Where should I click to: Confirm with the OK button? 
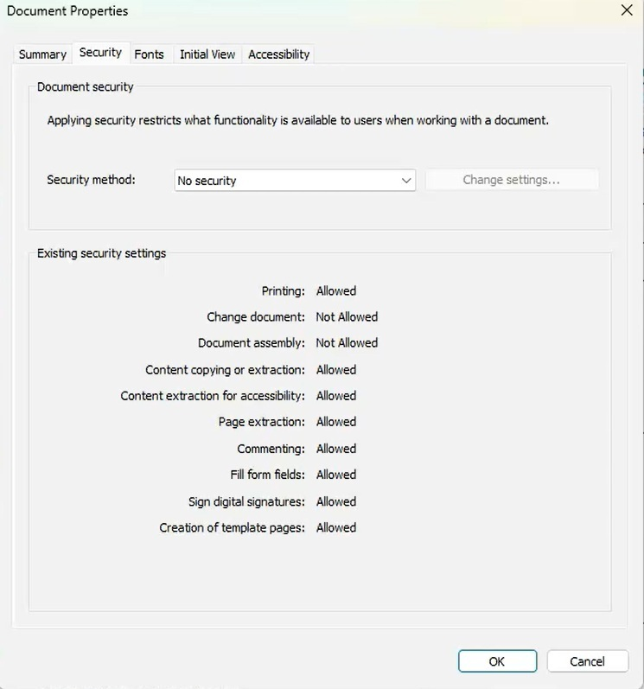[x=497, y=661]
